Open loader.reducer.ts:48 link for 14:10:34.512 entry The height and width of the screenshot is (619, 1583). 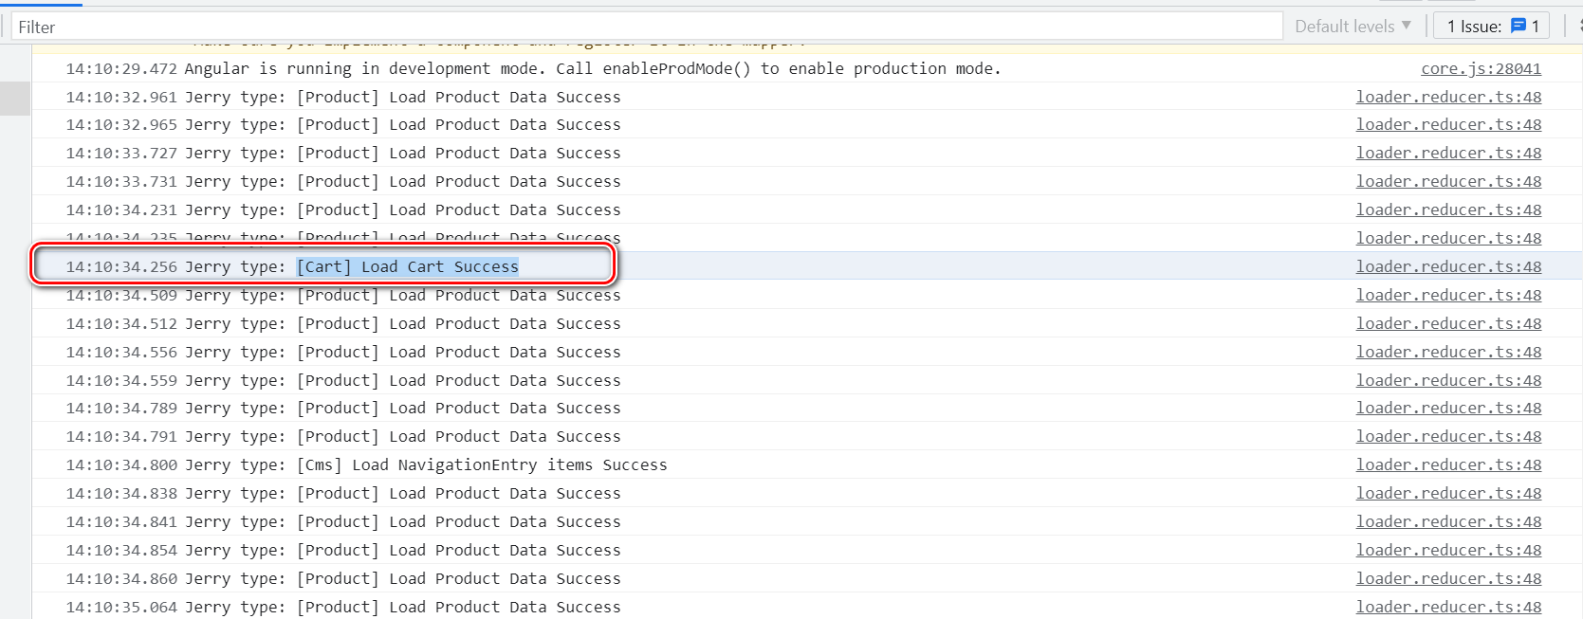pyautogui.click(x=1448, y=323)
